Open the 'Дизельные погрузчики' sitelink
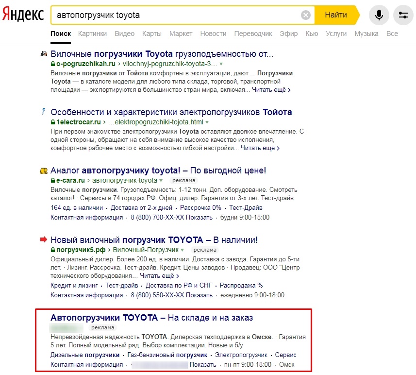416x375 pixels. tap(85, 355)
